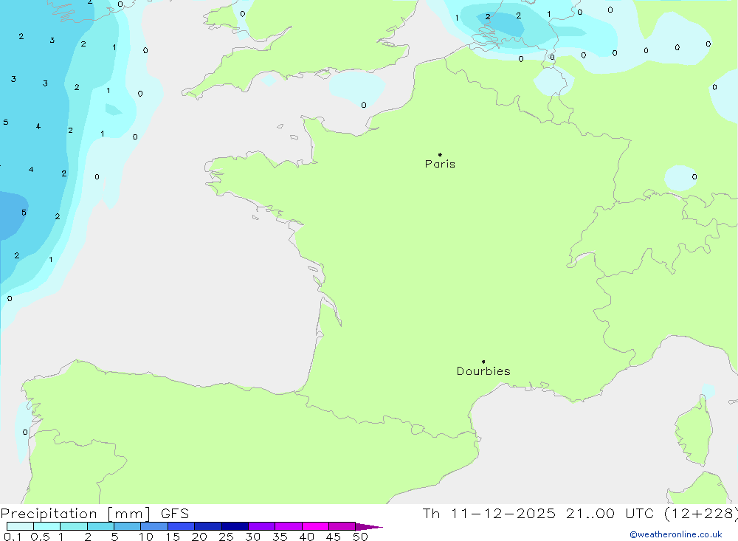Click the purple arrow end of legend
The height and width of the screenshot is (541, 738).
click(x=369, y=526)
